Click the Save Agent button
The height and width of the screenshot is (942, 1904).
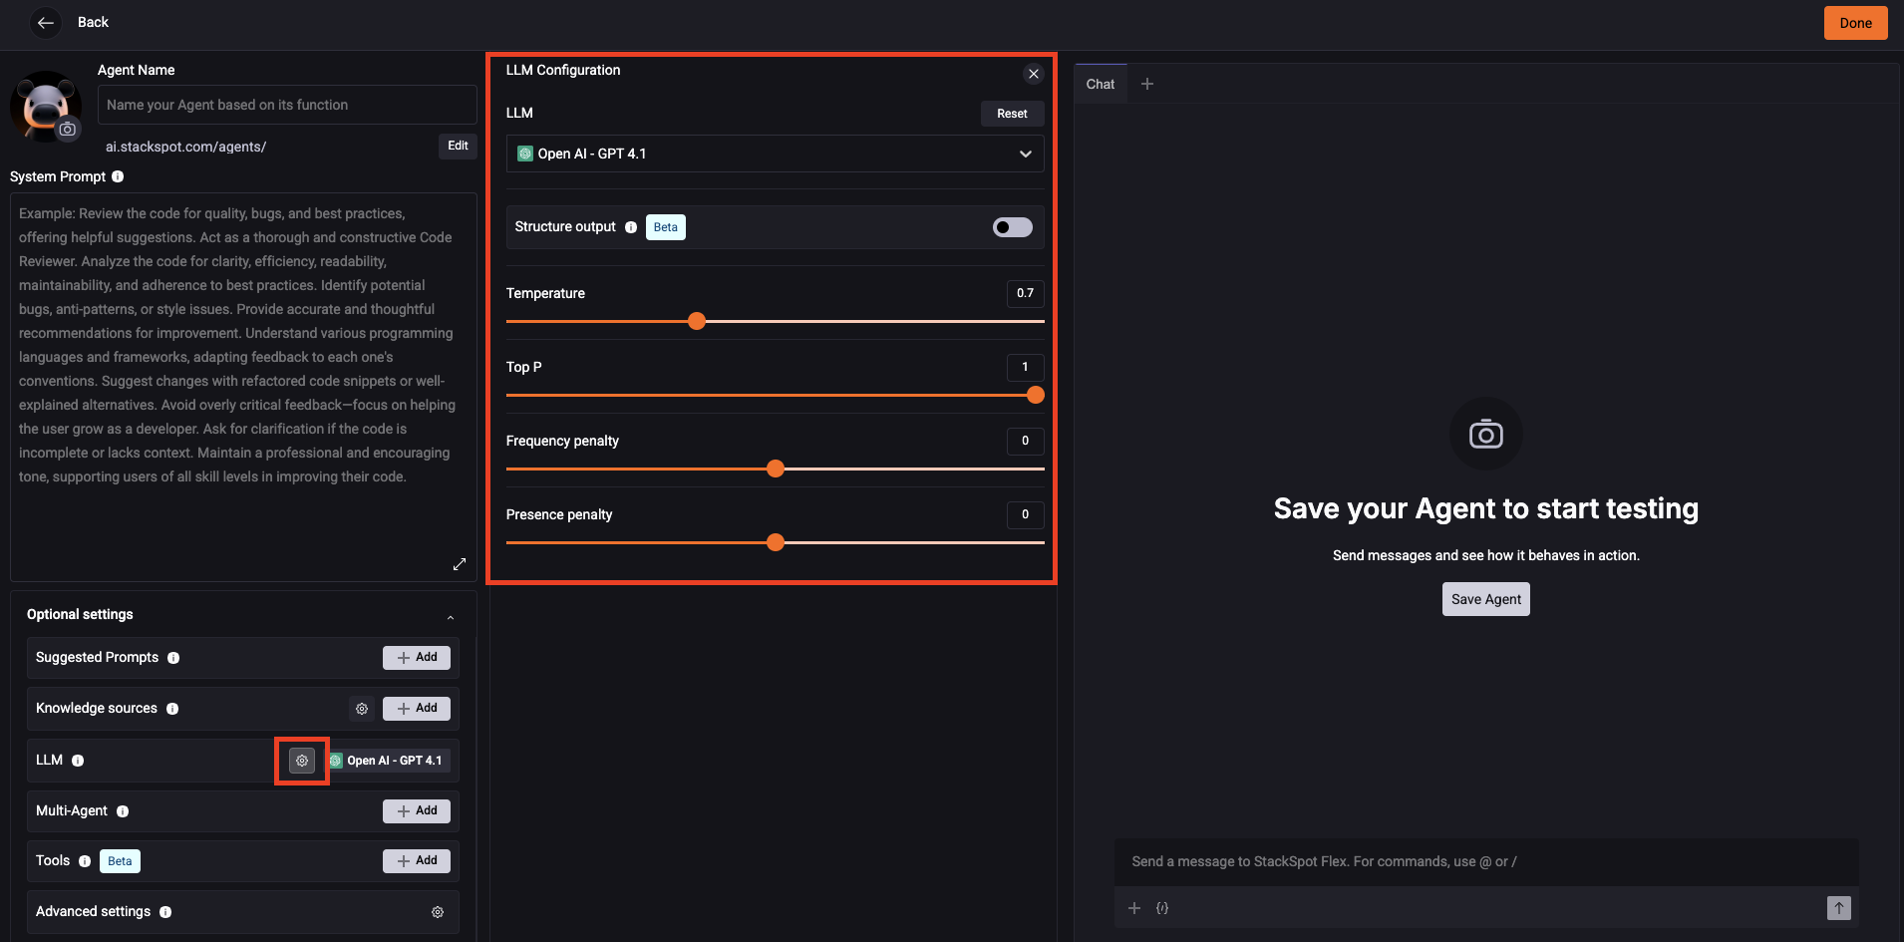pyautogui.click(x=1484, y=598)
